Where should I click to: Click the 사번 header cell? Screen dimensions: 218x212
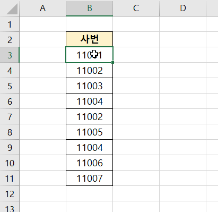tap(89, 39)
